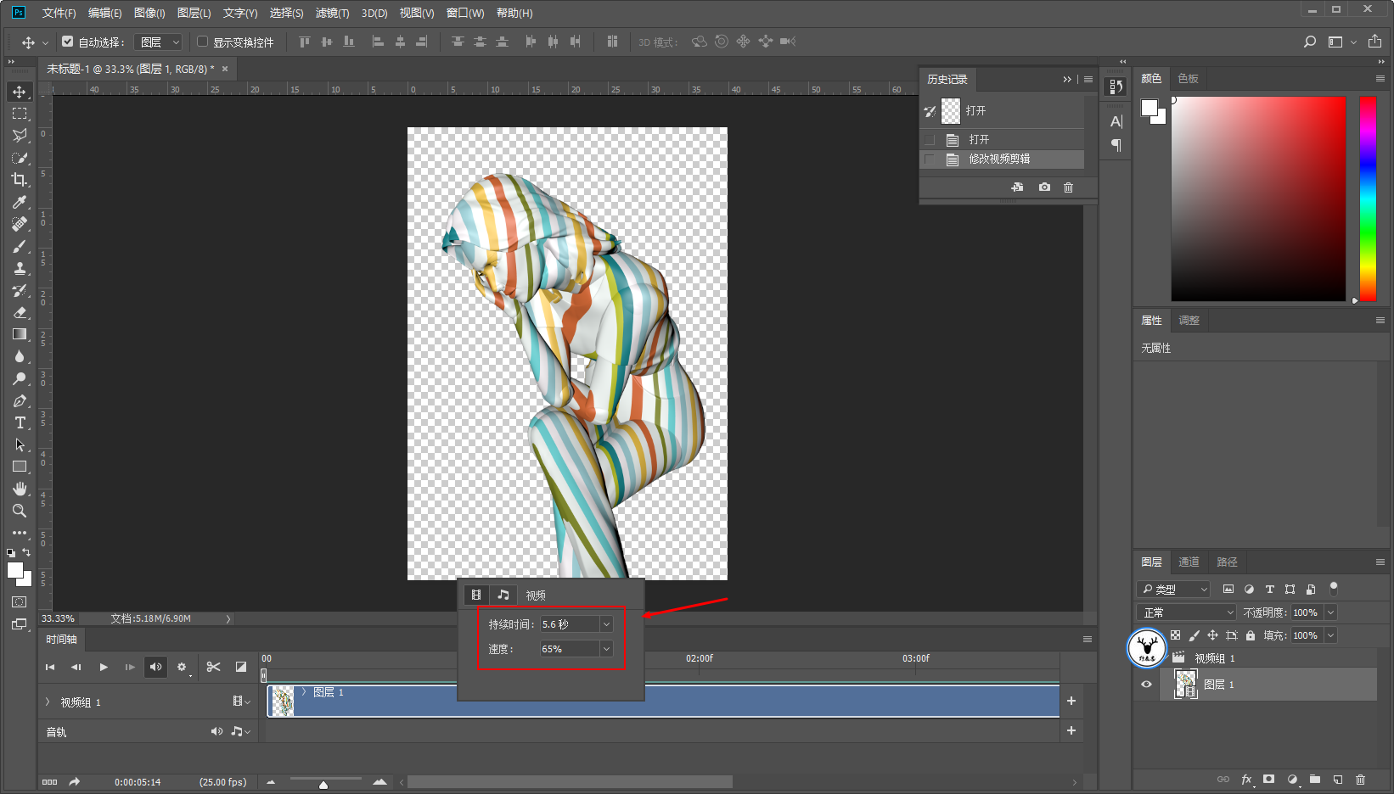Hide layer 图层 1 with eye icon

(x=1146, y=685)
